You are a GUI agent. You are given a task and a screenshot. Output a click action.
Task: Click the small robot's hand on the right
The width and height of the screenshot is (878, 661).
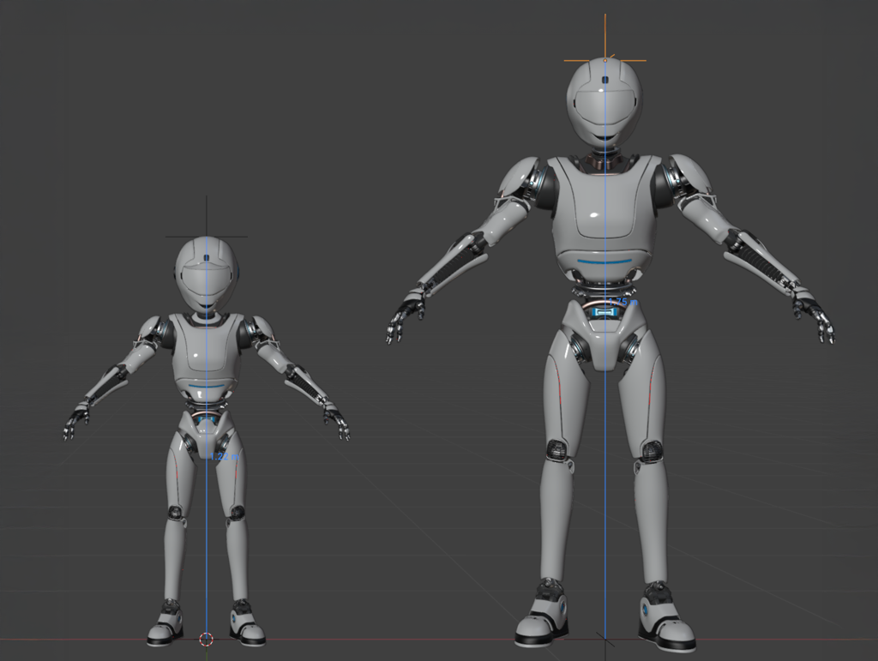pyautogui.click(x=337, y=418)
